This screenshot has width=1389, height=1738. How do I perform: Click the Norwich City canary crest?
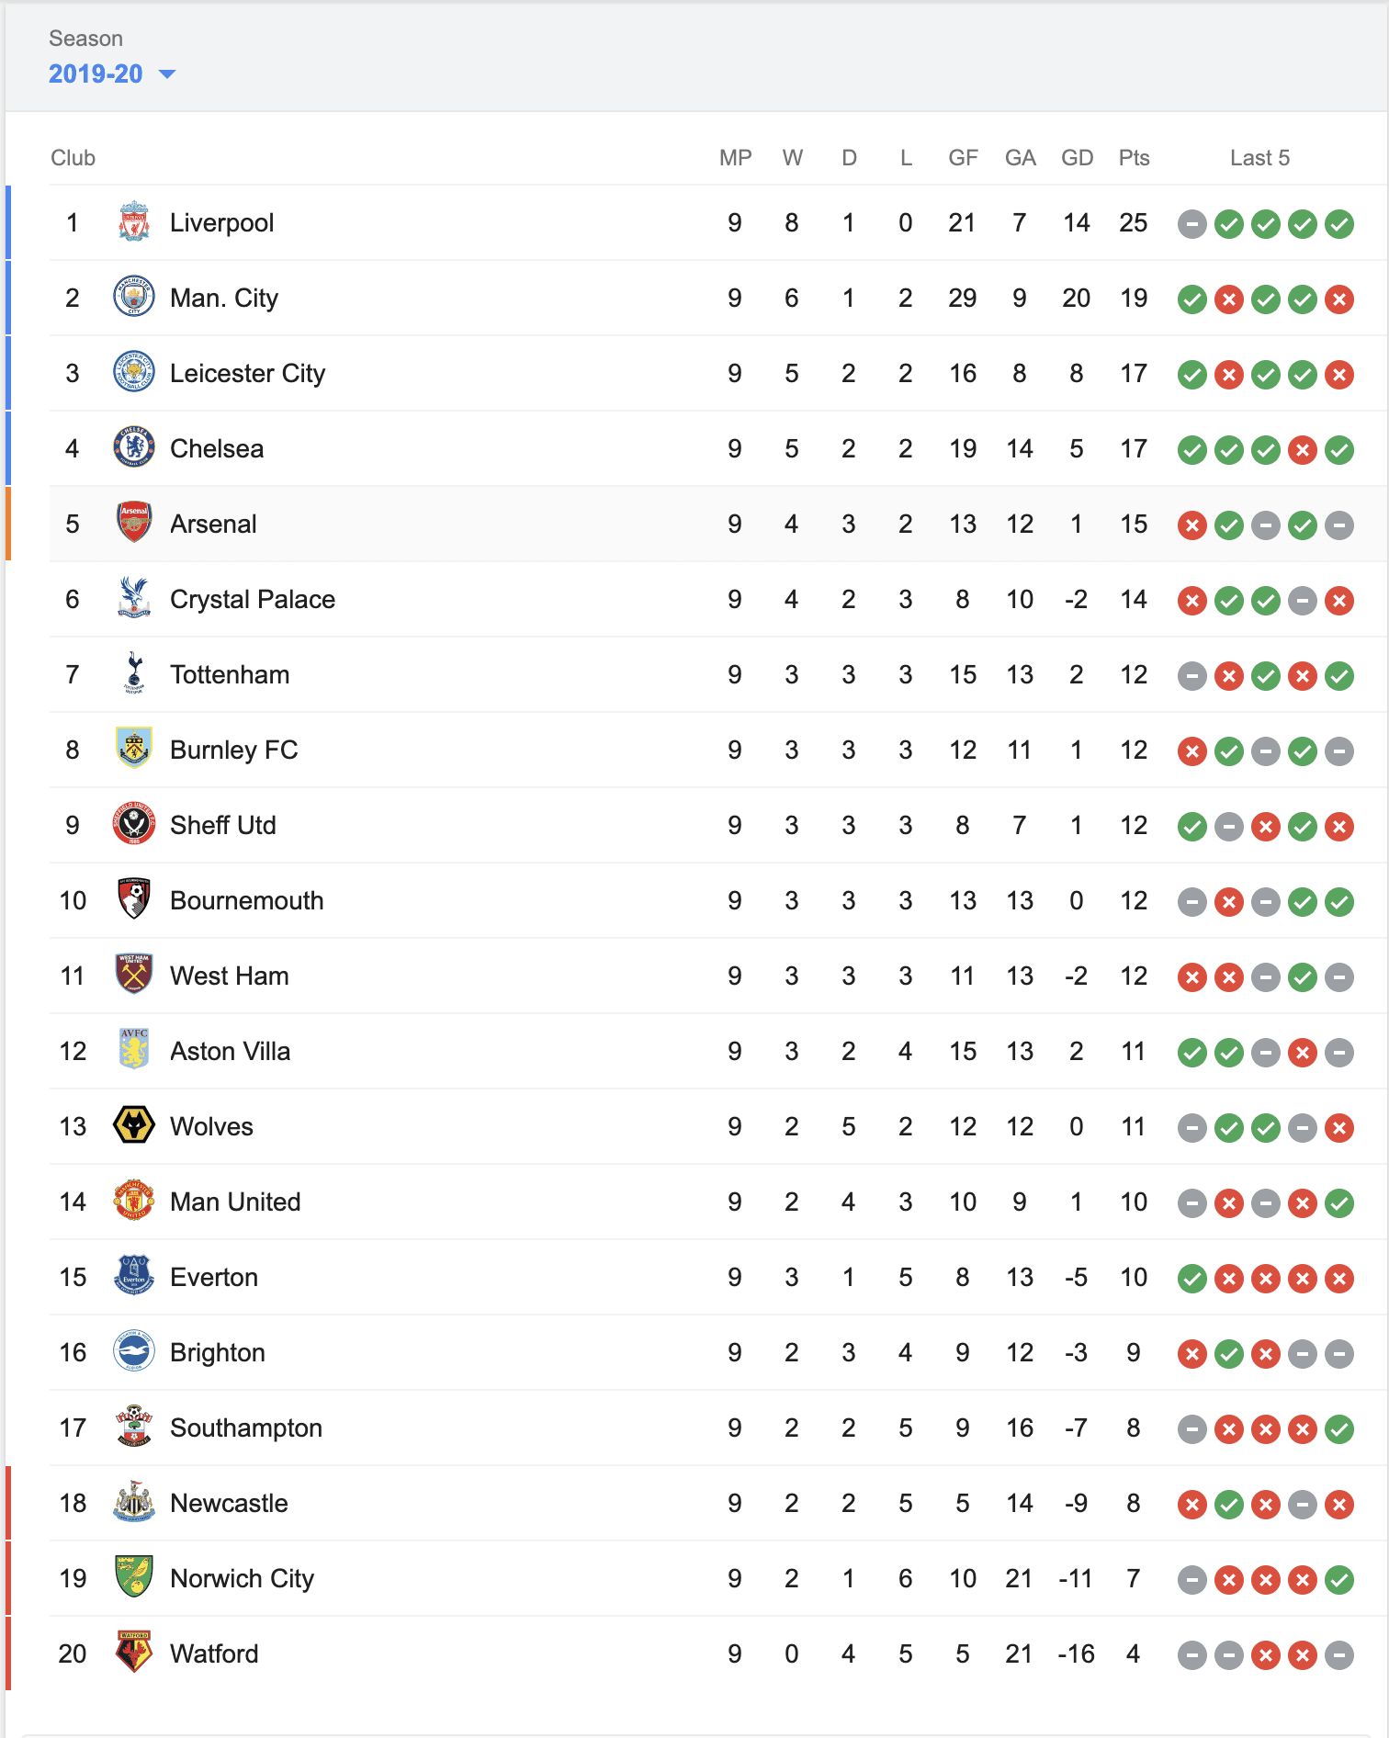click(134, 1578)
